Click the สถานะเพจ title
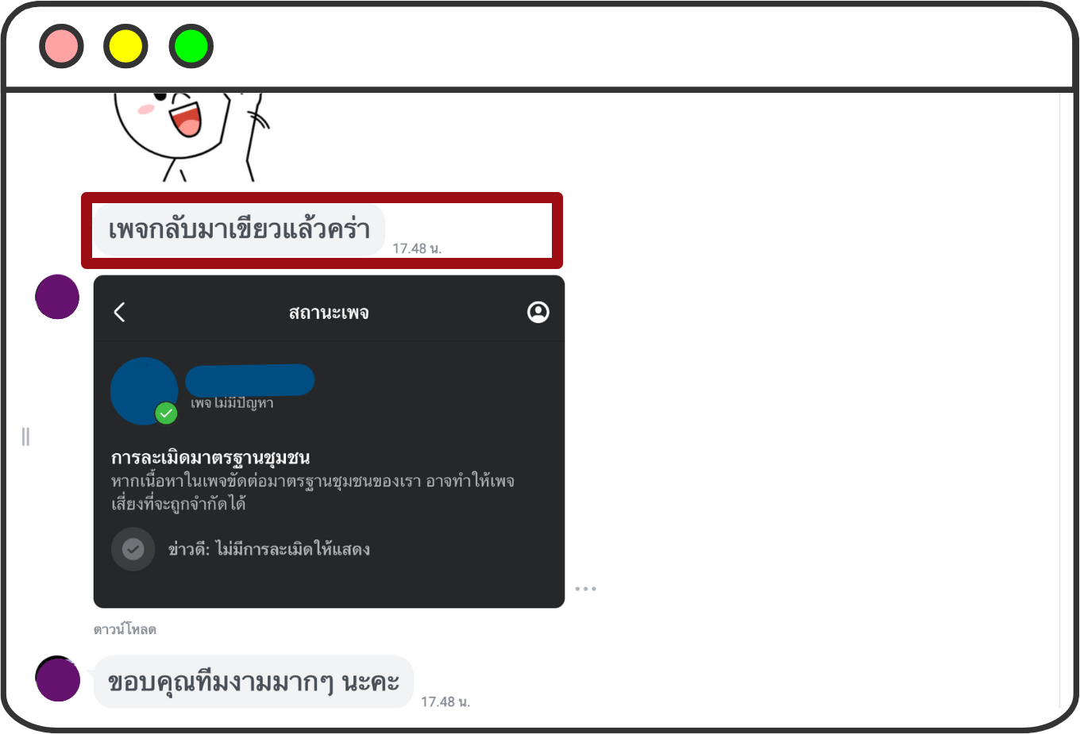The image size is (1080, 734). [329, 313]
